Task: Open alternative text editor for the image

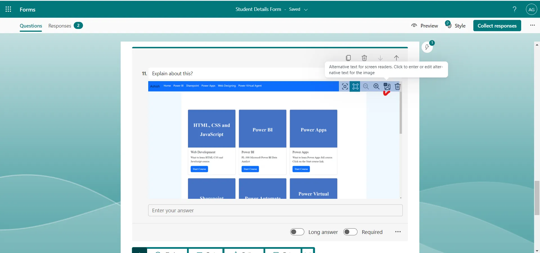Action: 387,86
